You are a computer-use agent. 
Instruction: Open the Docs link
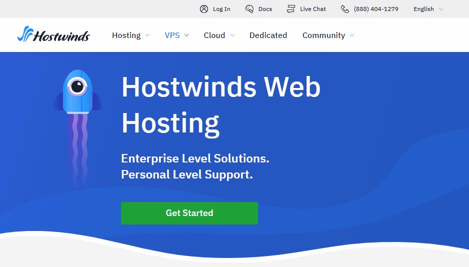(265, 9)
